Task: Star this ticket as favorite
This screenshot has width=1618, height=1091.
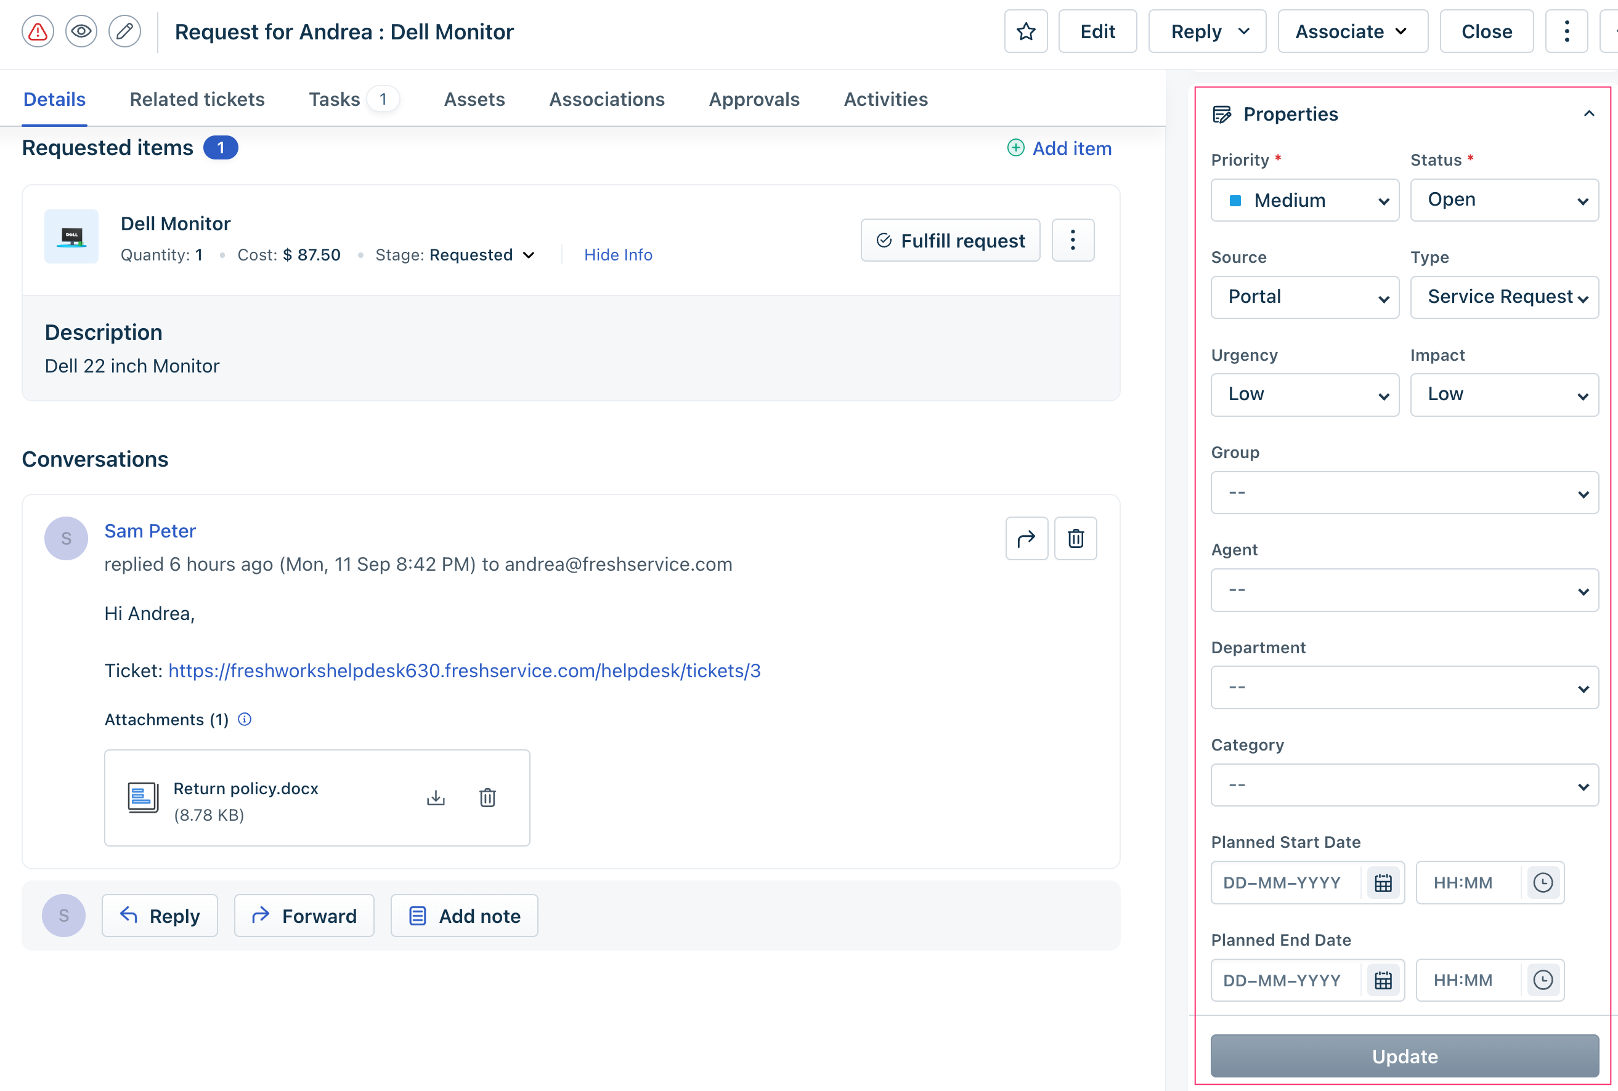Action: 1025,31
